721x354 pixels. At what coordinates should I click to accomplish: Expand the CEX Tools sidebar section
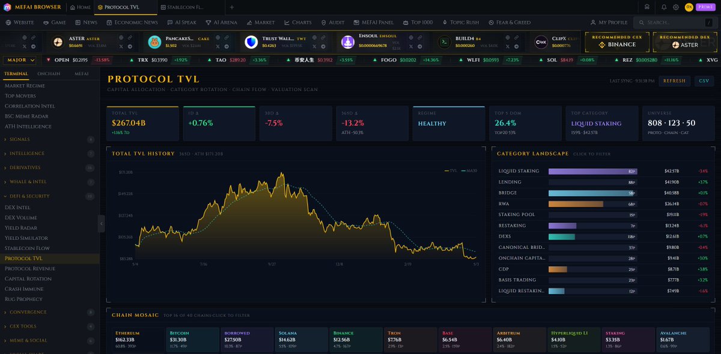(49, 326)
